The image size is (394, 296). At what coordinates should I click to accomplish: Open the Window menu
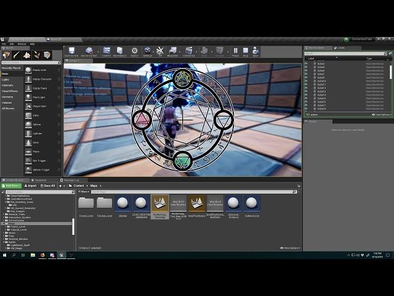22,44
